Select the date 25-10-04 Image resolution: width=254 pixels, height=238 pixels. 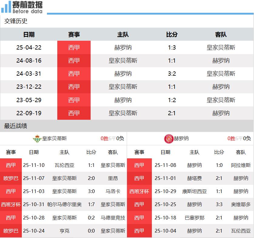coord(165,231)
